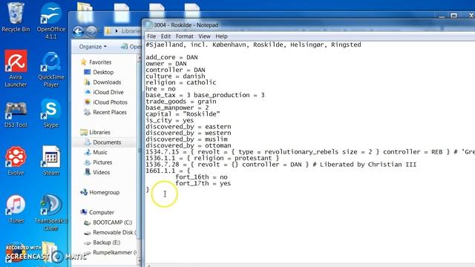The image size is (475, 267).
Task: Open the Organize dropdown in Explorer
Action: 93,47
